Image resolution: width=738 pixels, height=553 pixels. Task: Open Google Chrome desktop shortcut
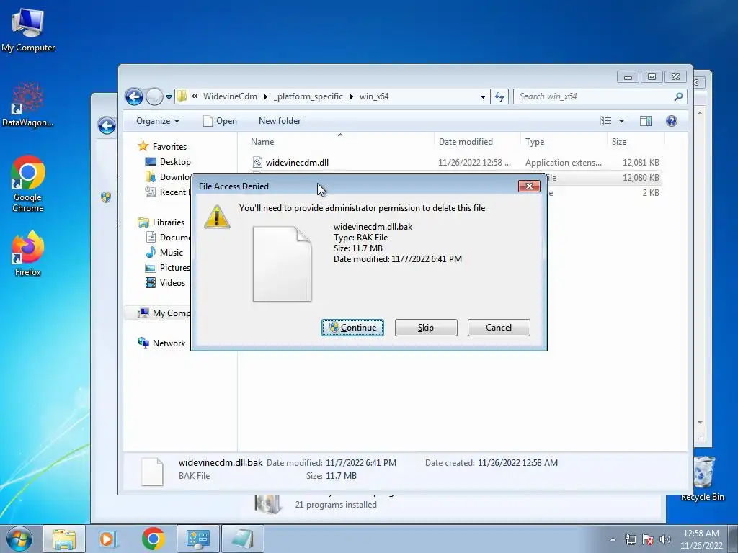tap(28, 184)
